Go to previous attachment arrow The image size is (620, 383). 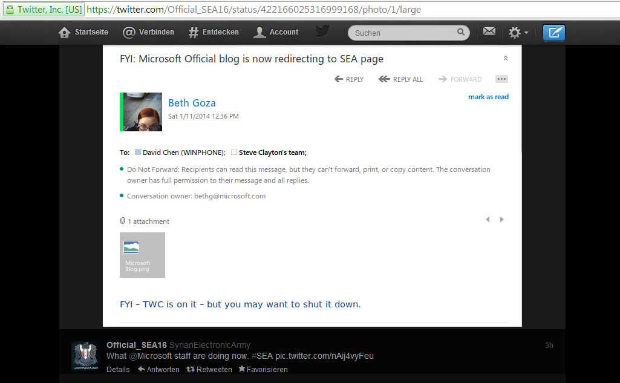[488, 220]
